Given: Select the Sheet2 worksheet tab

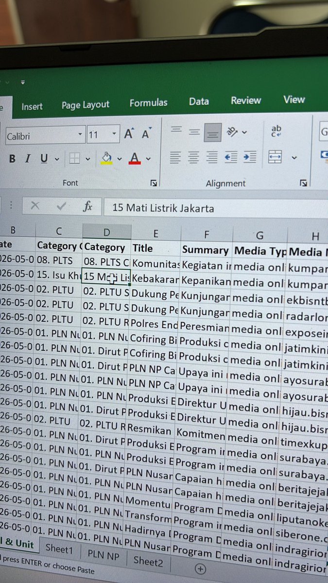Looking at the screenshot, I should [x=148, y=562].
